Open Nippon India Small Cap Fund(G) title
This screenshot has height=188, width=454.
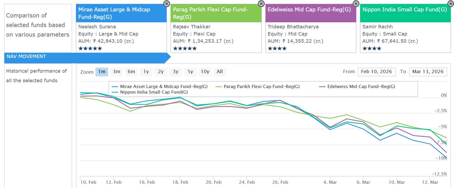[404, 10]
